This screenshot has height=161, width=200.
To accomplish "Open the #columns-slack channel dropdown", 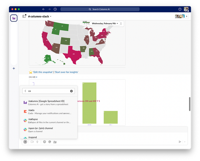I will [40, 16].
